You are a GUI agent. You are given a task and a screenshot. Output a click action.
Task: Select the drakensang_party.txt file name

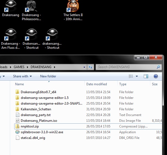tap(36, 115)
